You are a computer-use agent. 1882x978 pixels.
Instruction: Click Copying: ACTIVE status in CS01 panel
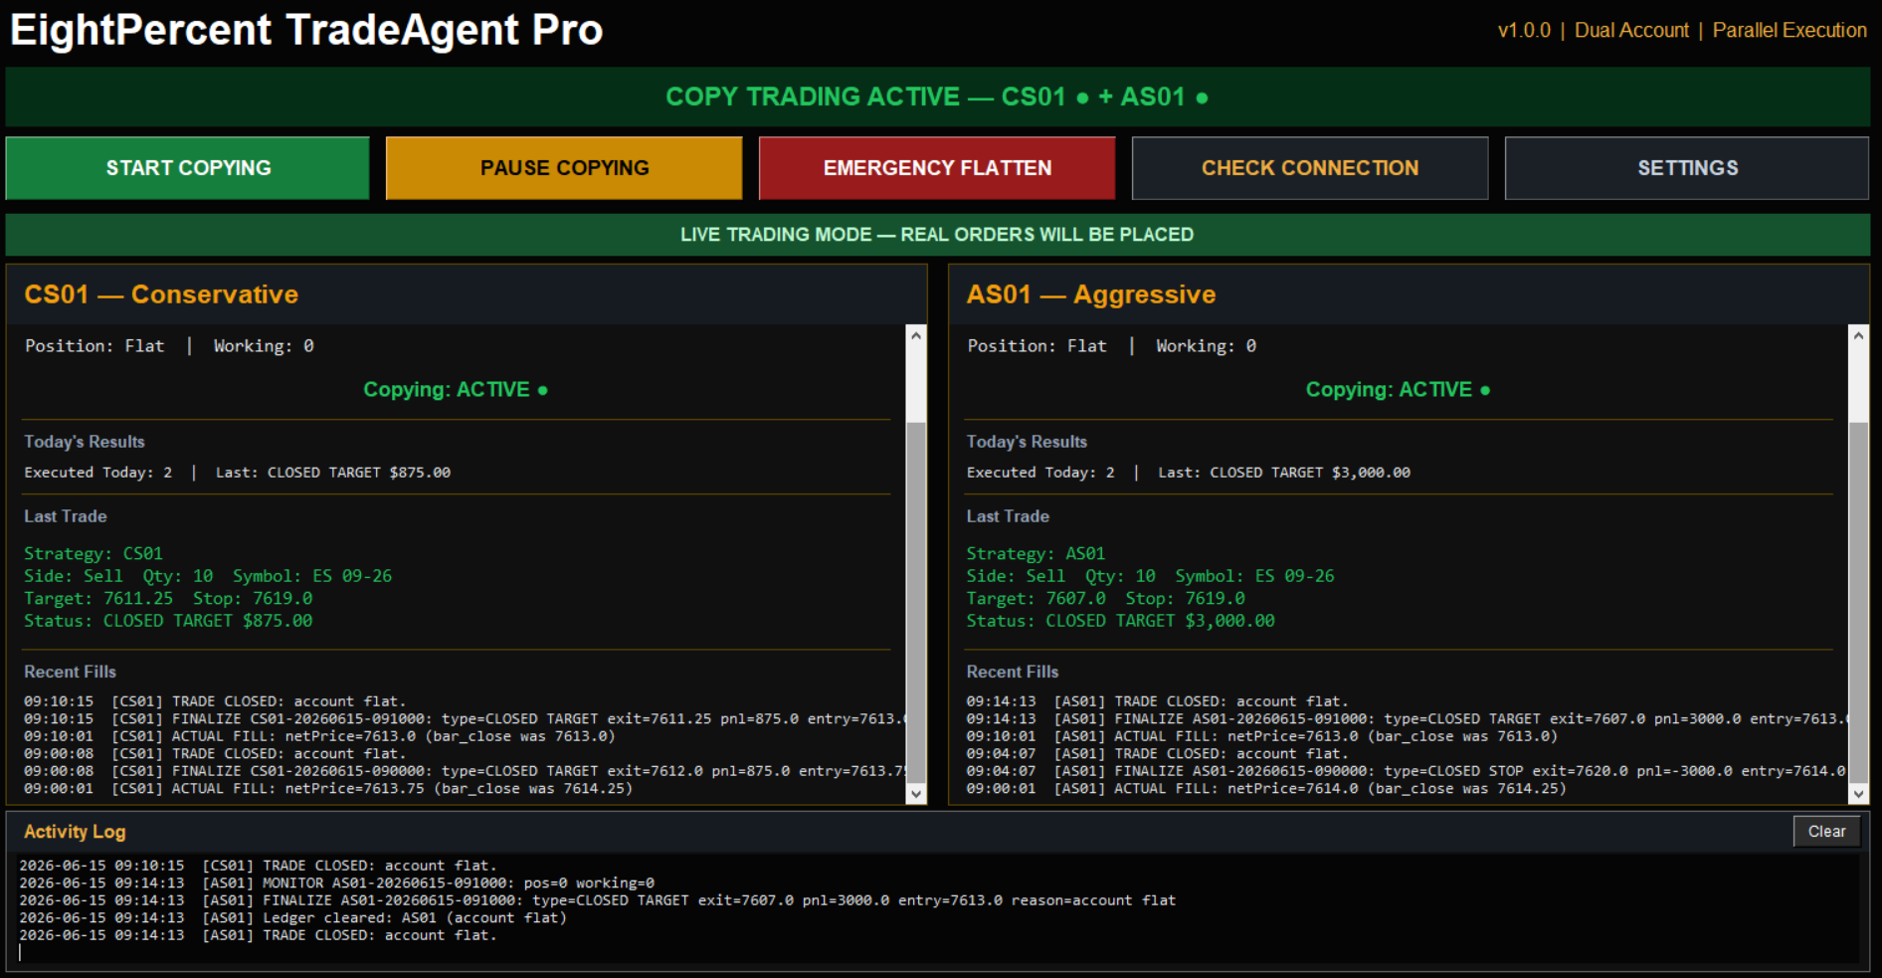456,390
